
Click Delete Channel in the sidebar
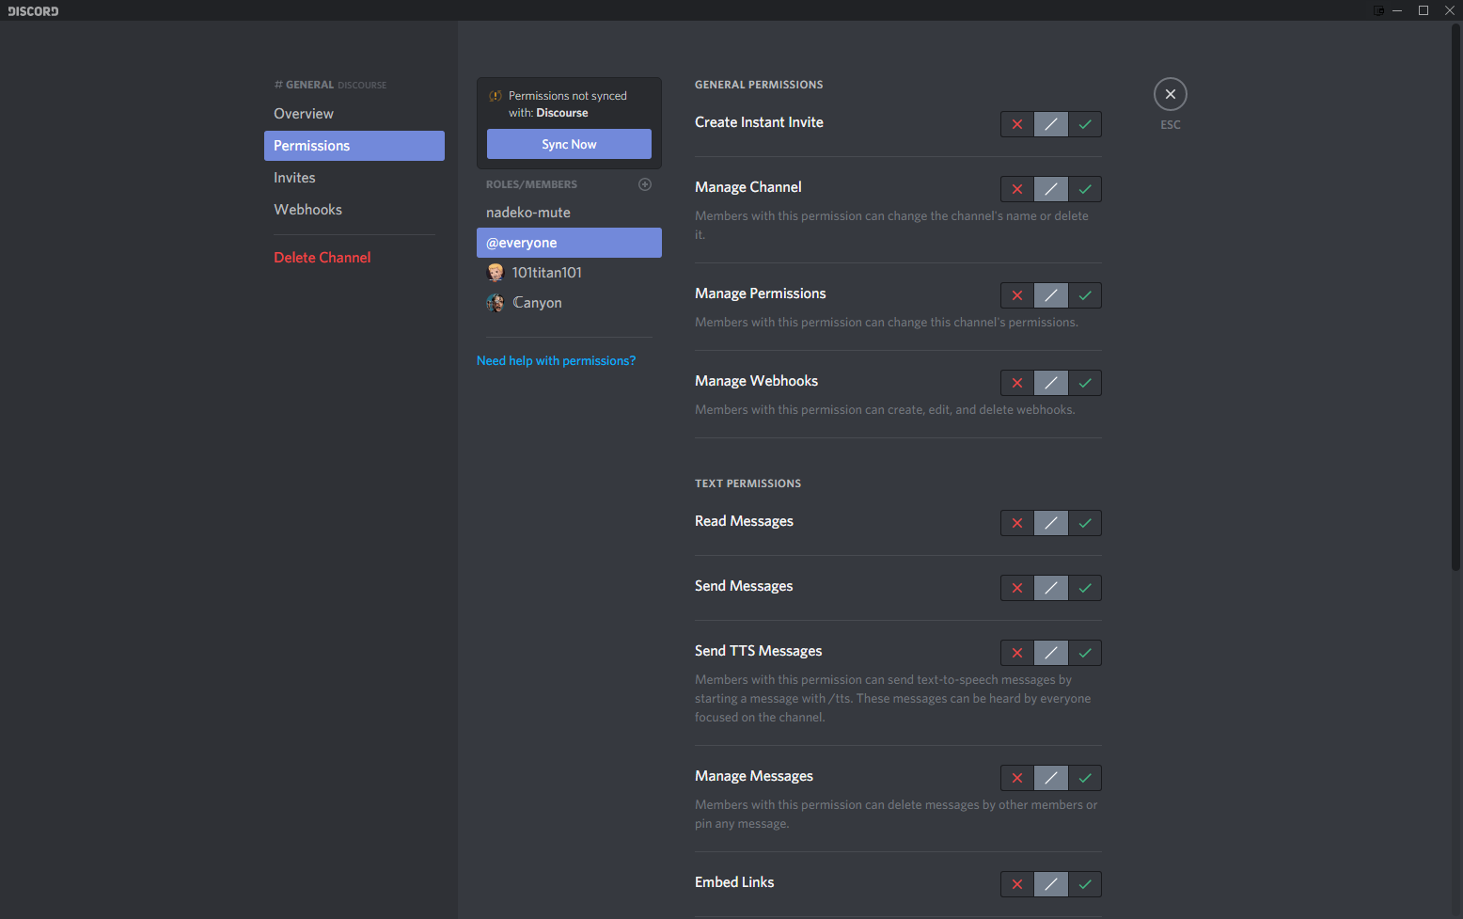[x=322, y=258]
